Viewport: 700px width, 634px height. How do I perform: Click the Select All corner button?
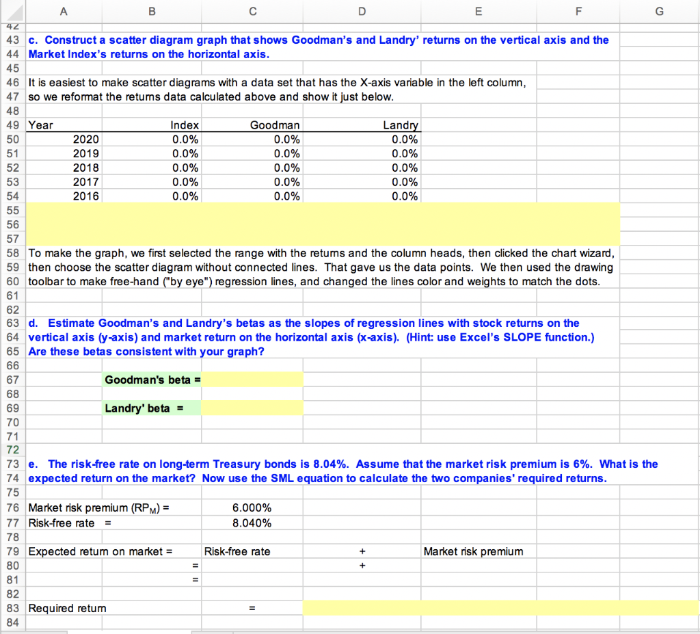(x=13, y=11)
